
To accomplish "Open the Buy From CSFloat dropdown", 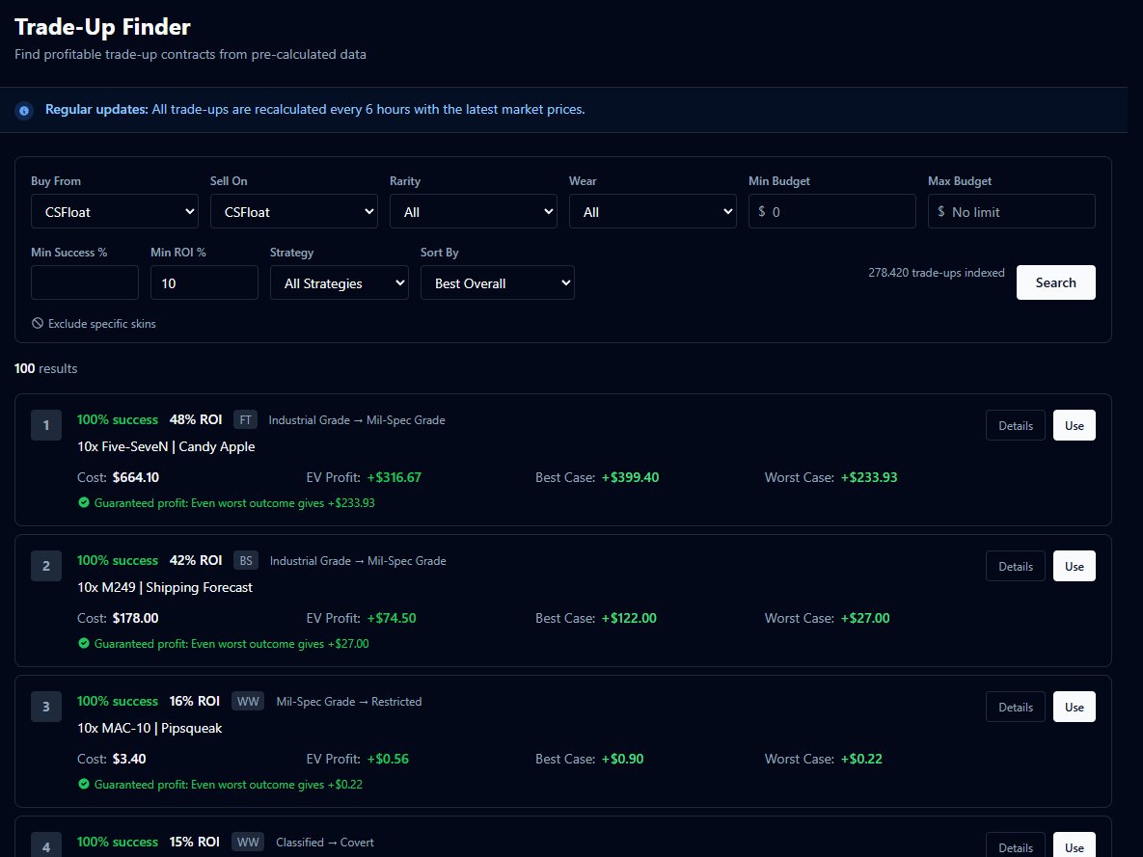I will click(x=115, y=211).
